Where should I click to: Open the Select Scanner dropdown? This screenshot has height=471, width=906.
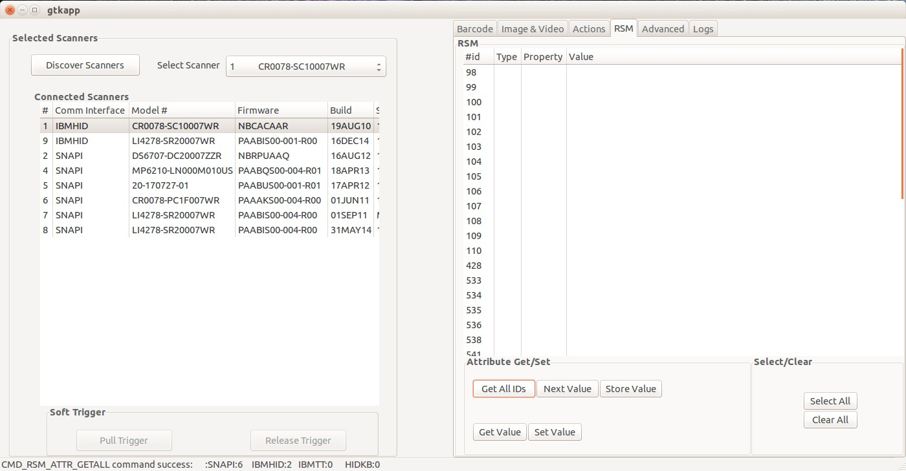305,66
